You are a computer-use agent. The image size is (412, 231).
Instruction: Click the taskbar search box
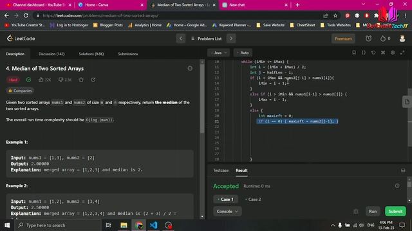point(58,225)
